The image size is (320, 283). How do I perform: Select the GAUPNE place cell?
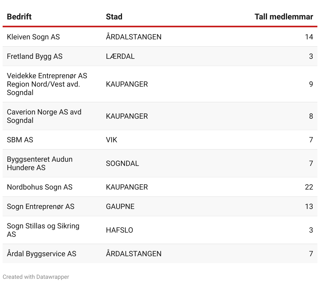click(120, 206)
